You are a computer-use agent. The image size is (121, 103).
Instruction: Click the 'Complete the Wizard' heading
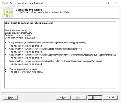[x=29, y=10]
